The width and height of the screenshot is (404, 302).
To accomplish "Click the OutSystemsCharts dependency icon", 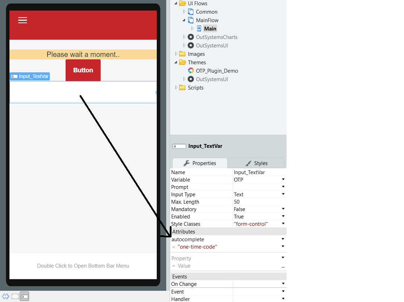I will [190, 37].
